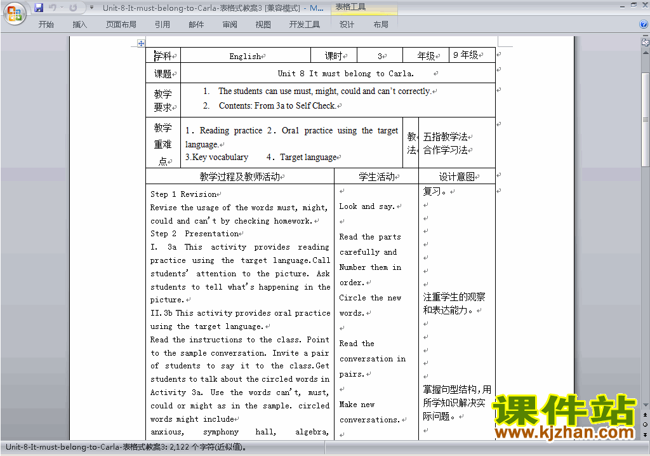Click the English cell in table
This screenshot has height=456, width=650.
pyautogui.click(x=246, y=56)
